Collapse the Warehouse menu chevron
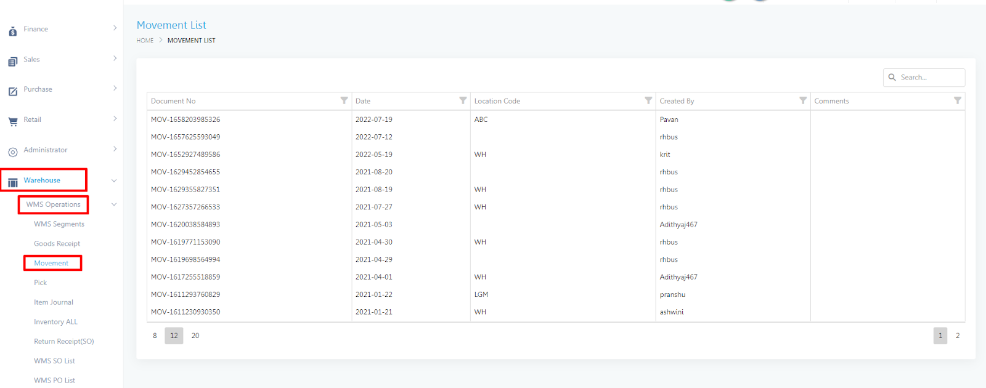Viewport: 986px width, 388px height. tap(114, 180)
